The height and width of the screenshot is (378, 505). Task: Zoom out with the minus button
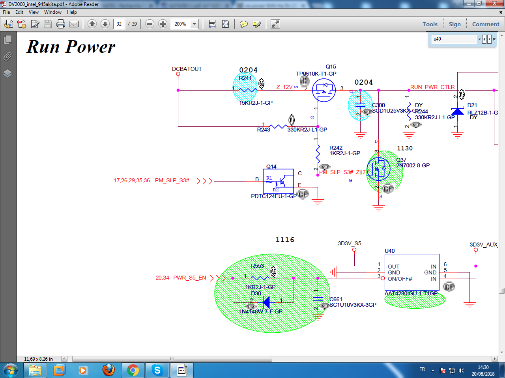150,24
